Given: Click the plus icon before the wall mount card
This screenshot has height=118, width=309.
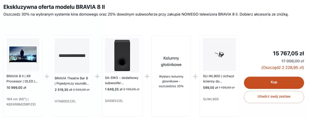Looking at the screenshot, I should [195, 77].
